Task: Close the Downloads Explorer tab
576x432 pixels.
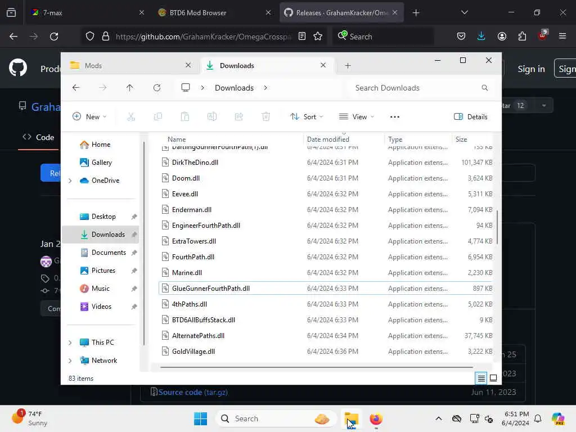Action: (323, 65)
